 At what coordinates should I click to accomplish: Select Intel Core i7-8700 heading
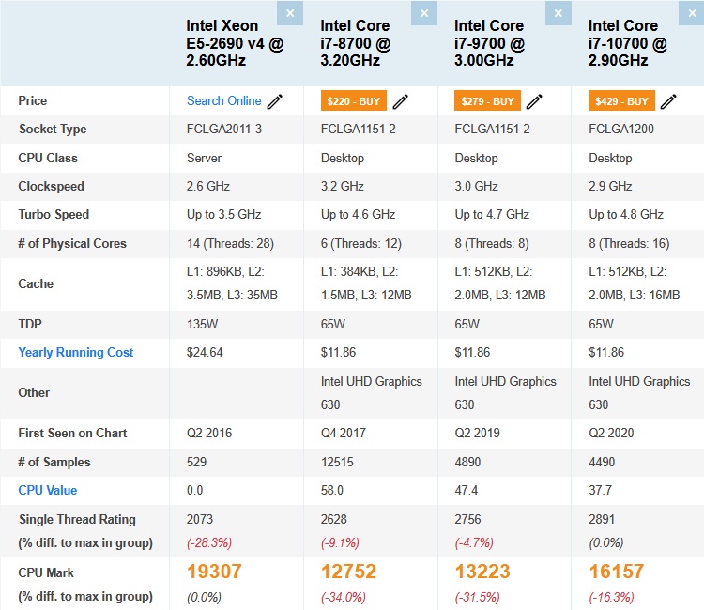pyautogui.click(x=356, y=43)
